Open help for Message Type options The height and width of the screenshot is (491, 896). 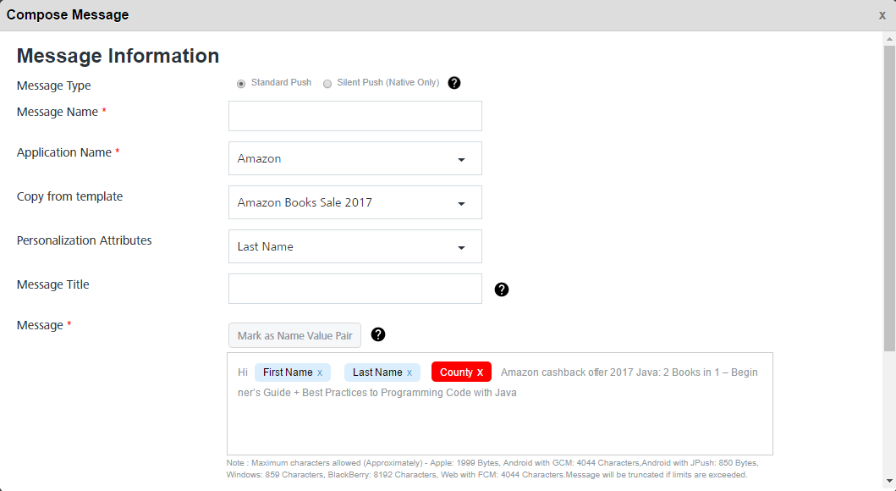click(454, 83)
